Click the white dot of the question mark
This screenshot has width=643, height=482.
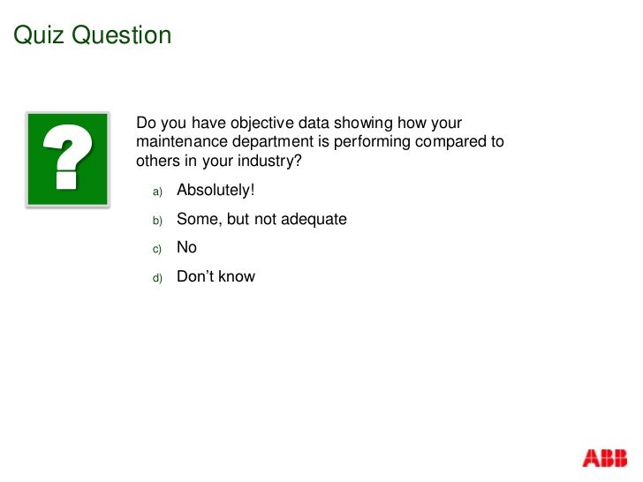66,180
